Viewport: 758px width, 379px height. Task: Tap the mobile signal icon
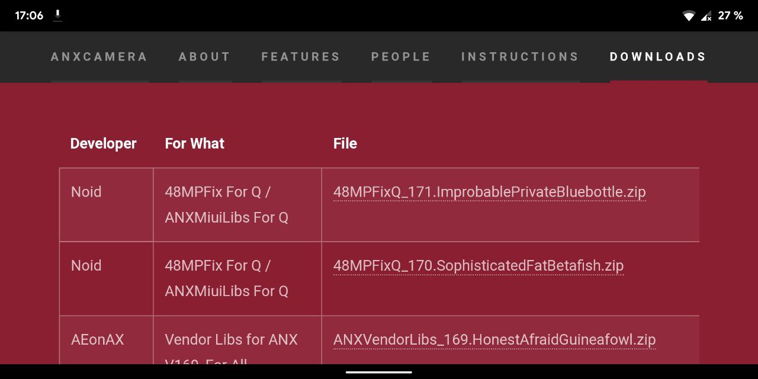pos(706,16)
